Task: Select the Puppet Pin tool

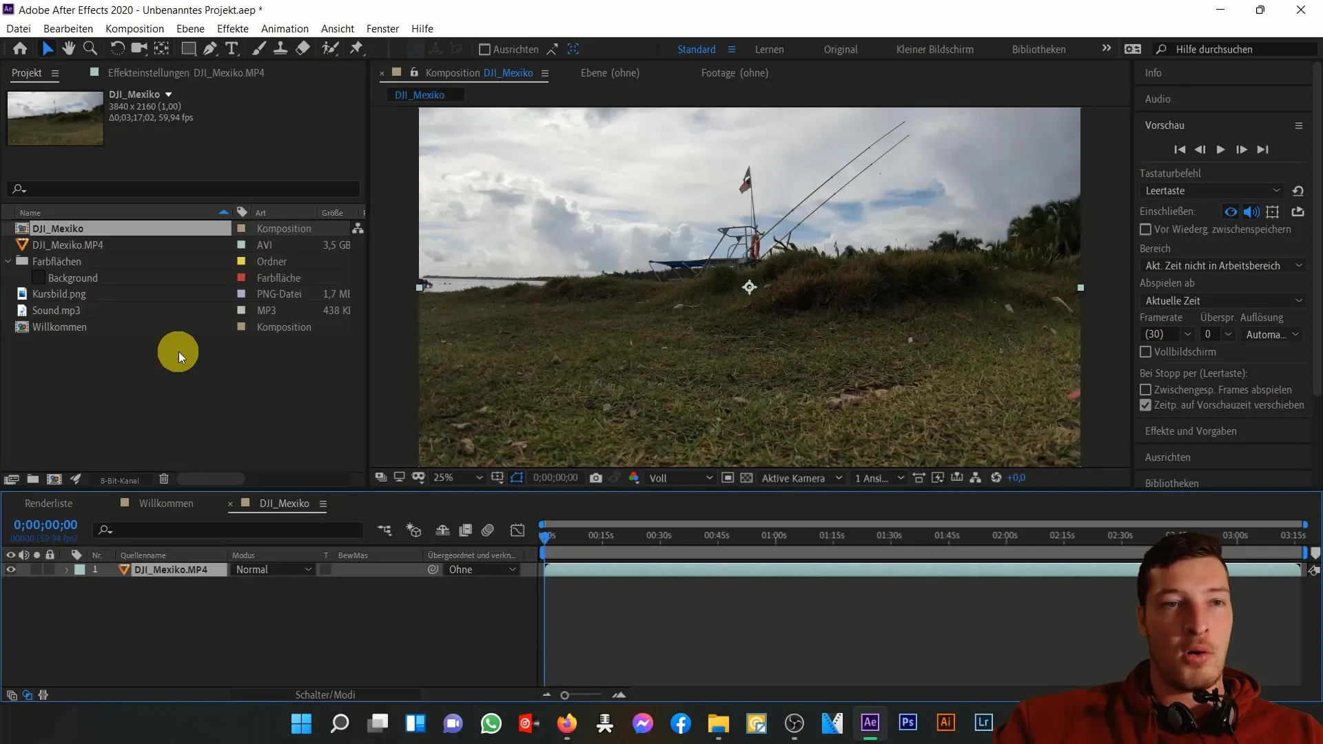Action: point(356,49)
